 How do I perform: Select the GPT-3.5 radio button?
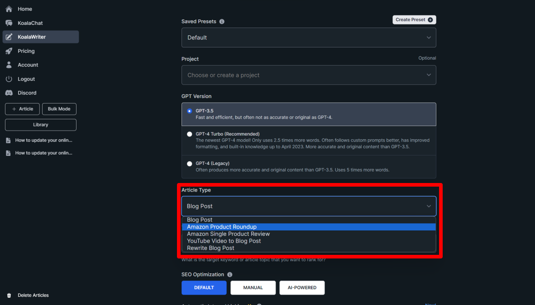click(189, 111)
